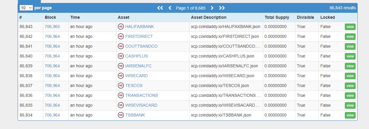Click Page 1 of 8,685 indicator
The image size is (369, 129).
(191, 8)
